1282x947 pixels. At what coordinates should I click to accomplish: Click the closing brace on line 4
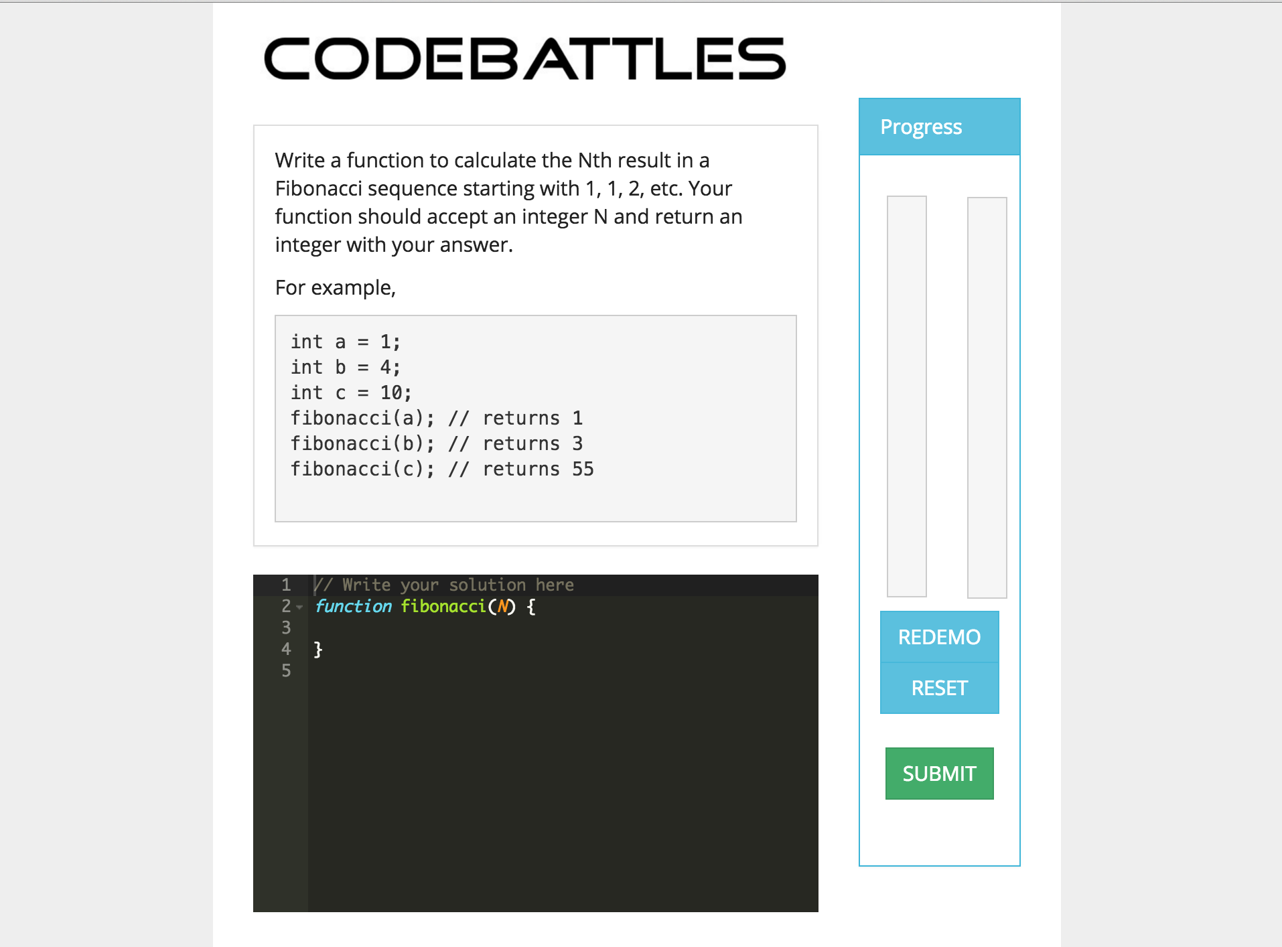pos(318,649)
